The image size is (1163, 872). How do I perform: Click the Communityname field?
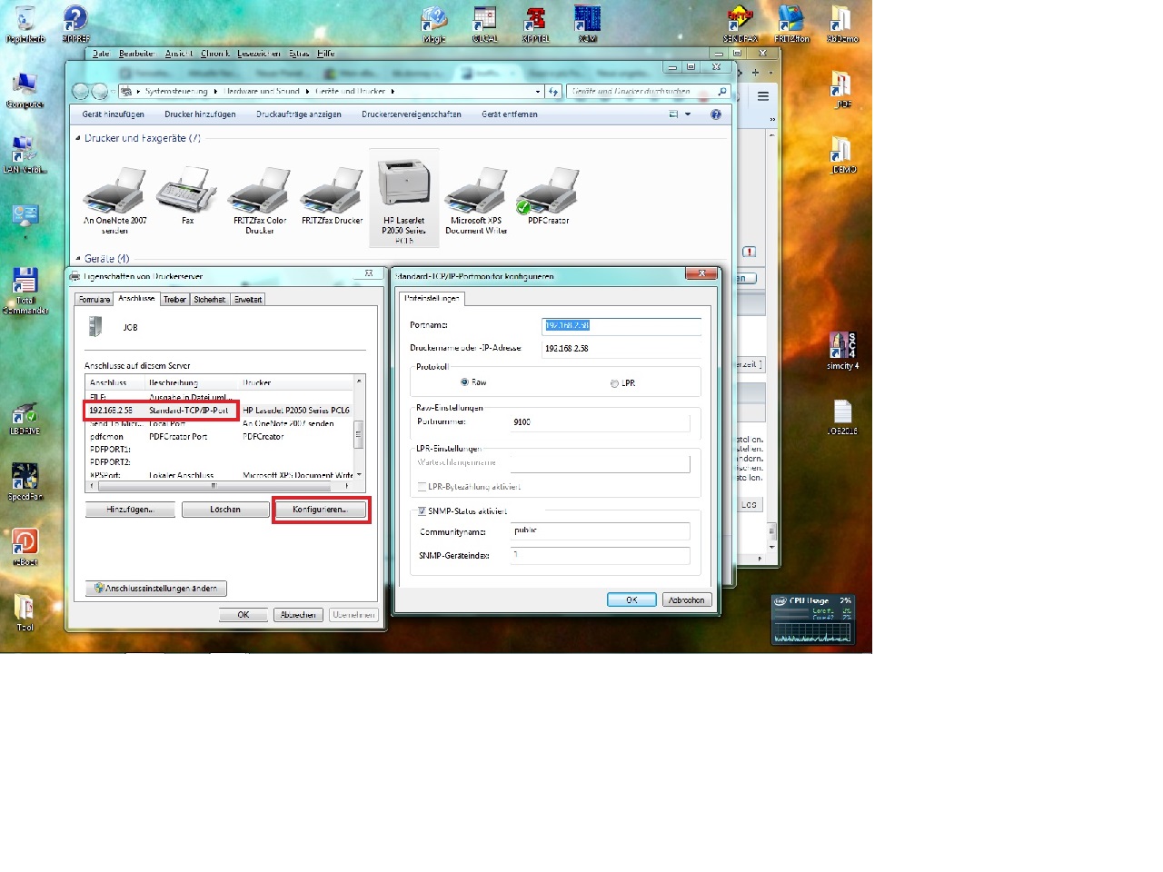(600, 530)
